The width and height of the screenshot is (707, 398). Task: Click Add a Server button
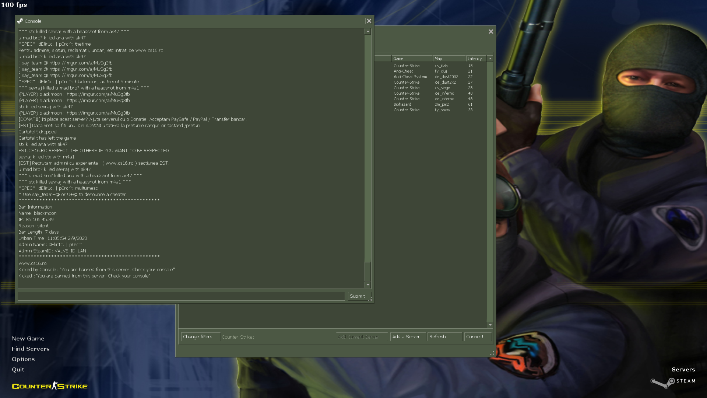click(408, 337)
